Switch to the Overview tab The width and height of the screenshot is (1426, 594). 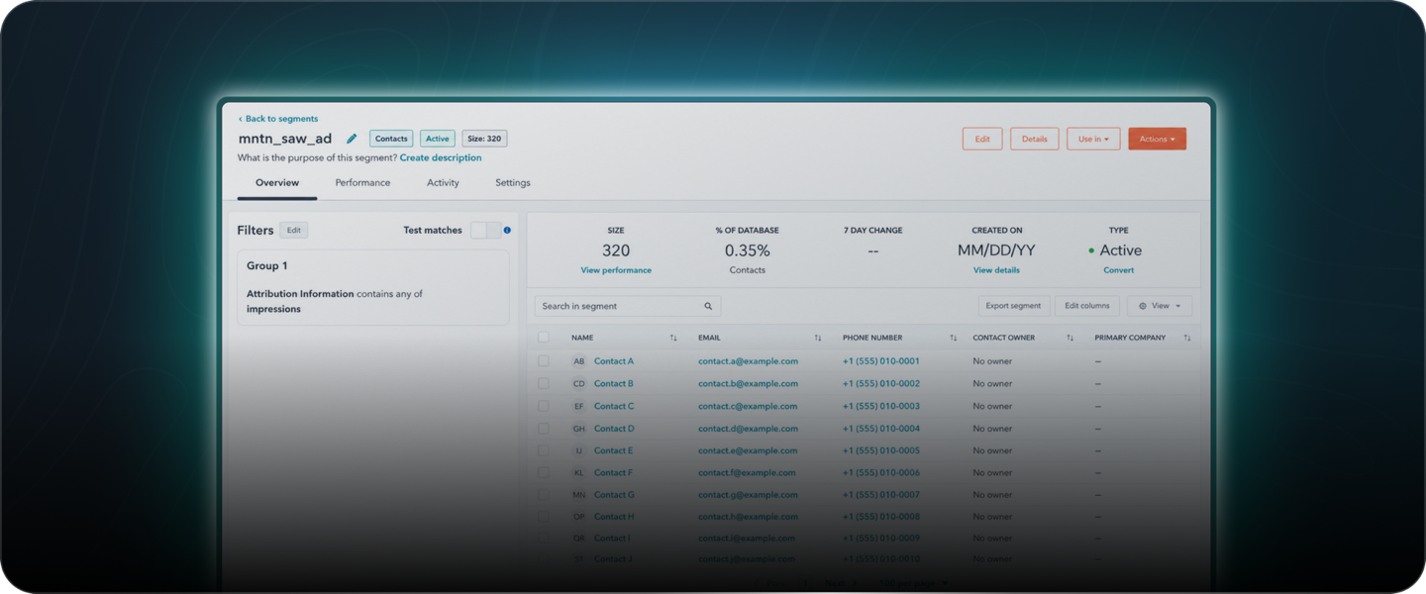[277, 182]
